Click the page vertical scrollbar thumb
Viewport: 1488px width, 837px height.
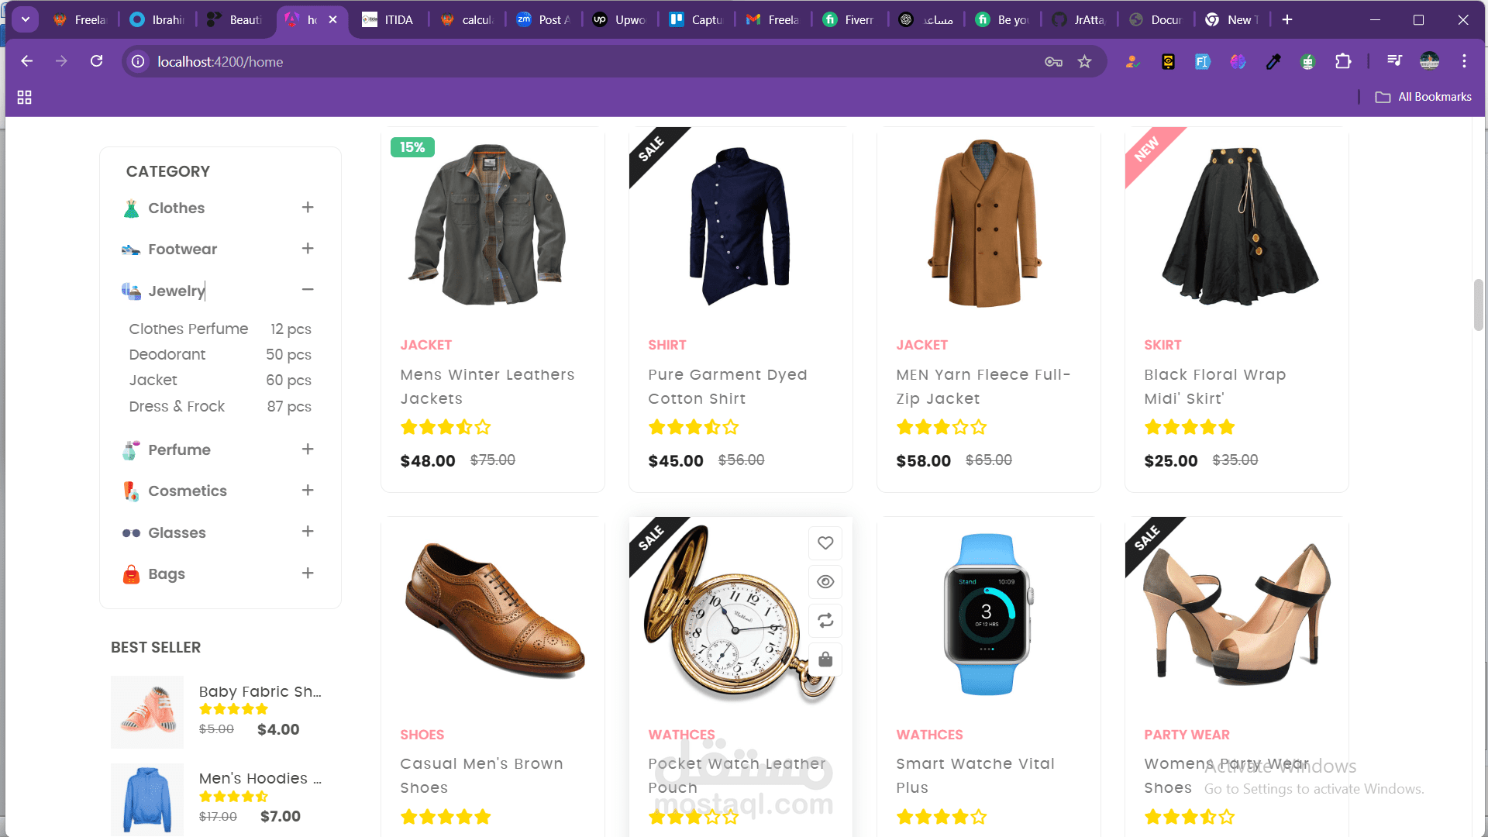tap(1479, 305)
